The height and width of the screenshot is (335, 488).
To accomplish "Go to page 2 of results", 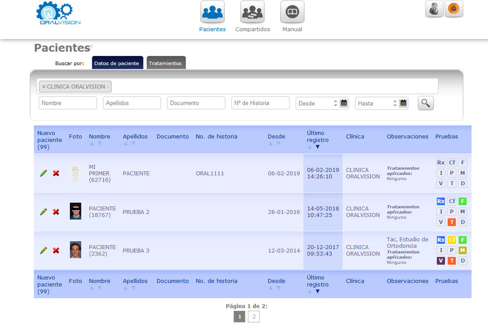I will pyautogui.click(x=253, y=316).
